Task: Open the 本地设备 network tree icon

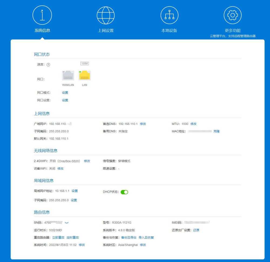Action: coord(170,15)
